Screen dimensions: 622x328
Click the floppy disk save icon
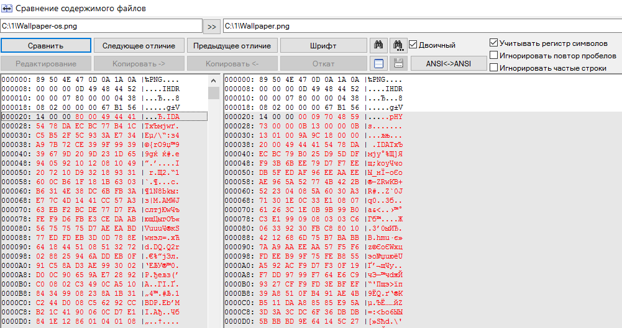click(x=398, y=63)
